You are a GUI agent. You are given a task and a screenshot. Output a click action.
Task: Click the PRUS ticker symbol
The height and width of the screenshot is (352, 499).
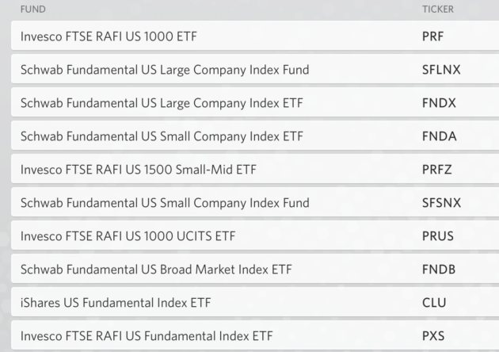(438, 236)
